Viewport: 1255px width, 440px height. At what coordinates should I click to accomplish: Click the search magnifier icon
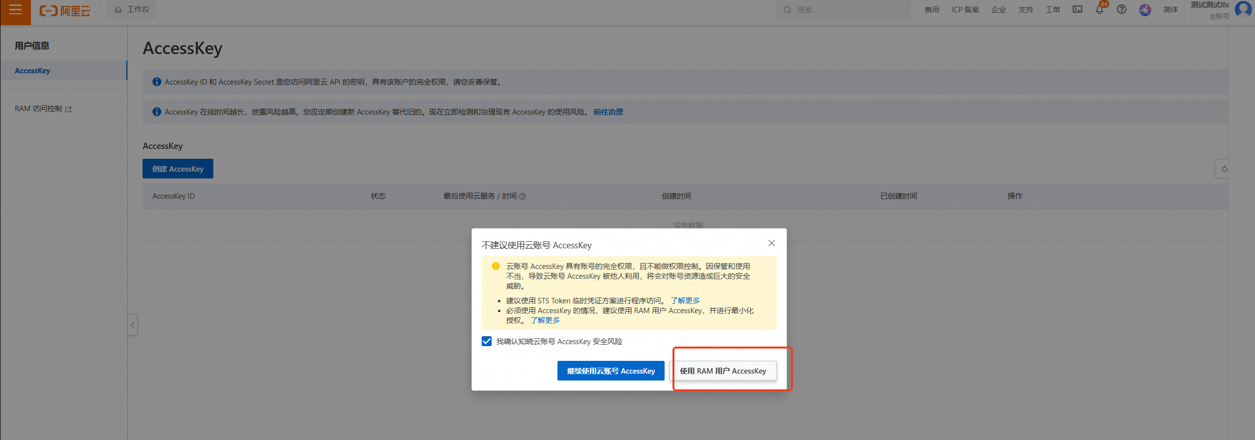pos(787,10)
